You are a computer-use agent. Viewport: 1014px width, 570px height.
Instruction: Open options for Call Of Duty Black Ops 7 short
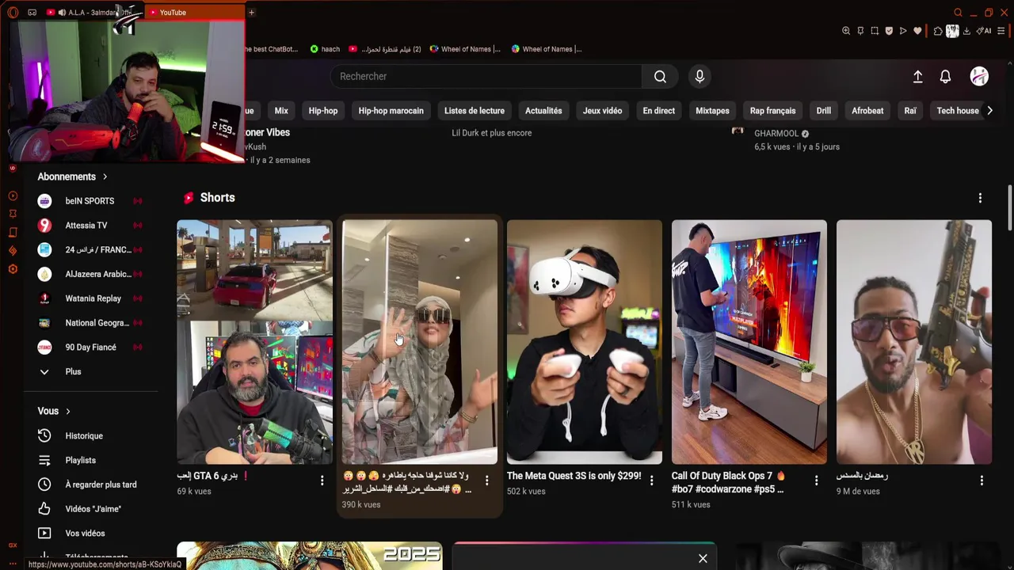click(816, 481)
